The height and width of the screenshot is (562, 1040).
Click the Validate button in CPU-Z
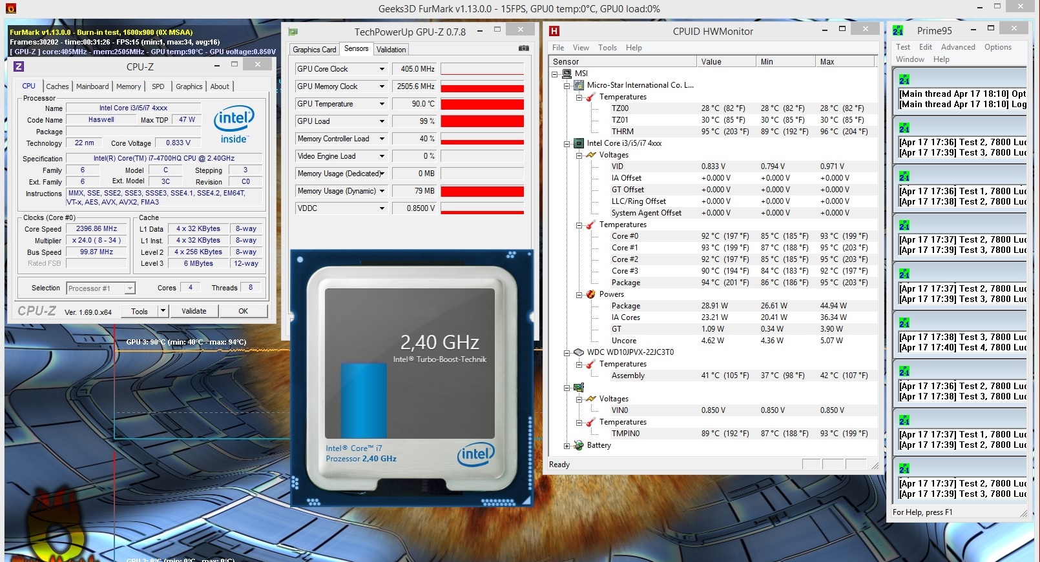pyautogui.click(x=194, y=311)
